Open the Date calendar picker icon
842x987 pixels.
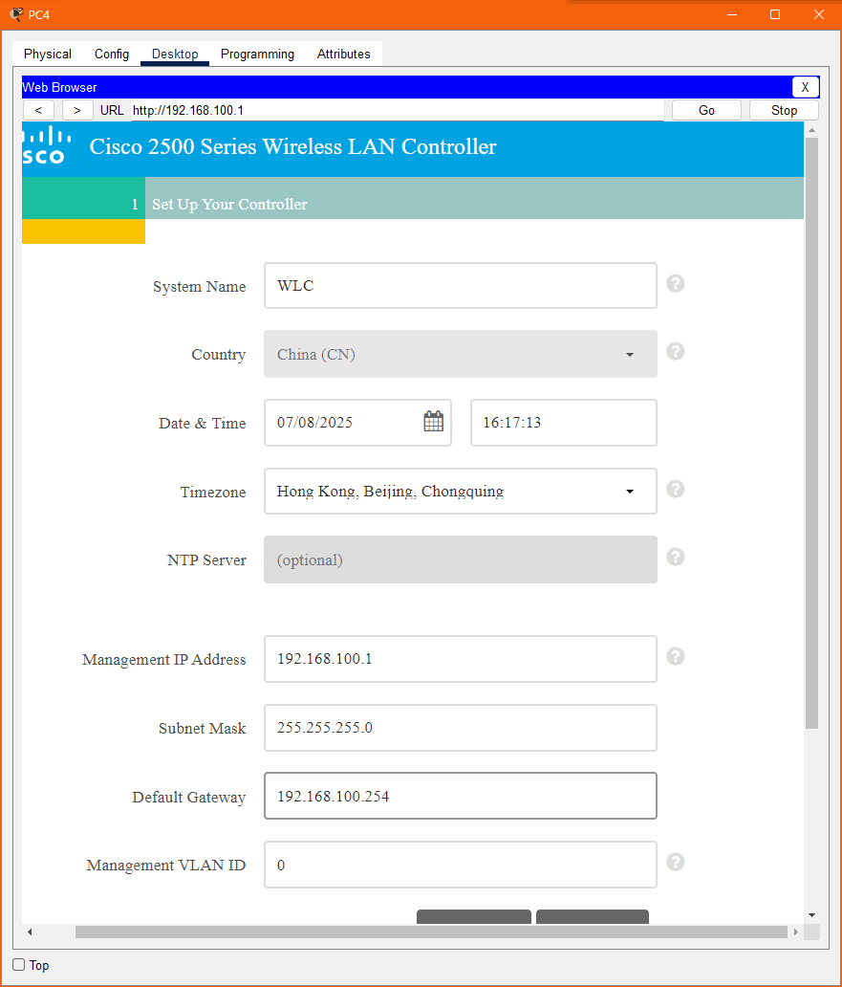(433, 421)
